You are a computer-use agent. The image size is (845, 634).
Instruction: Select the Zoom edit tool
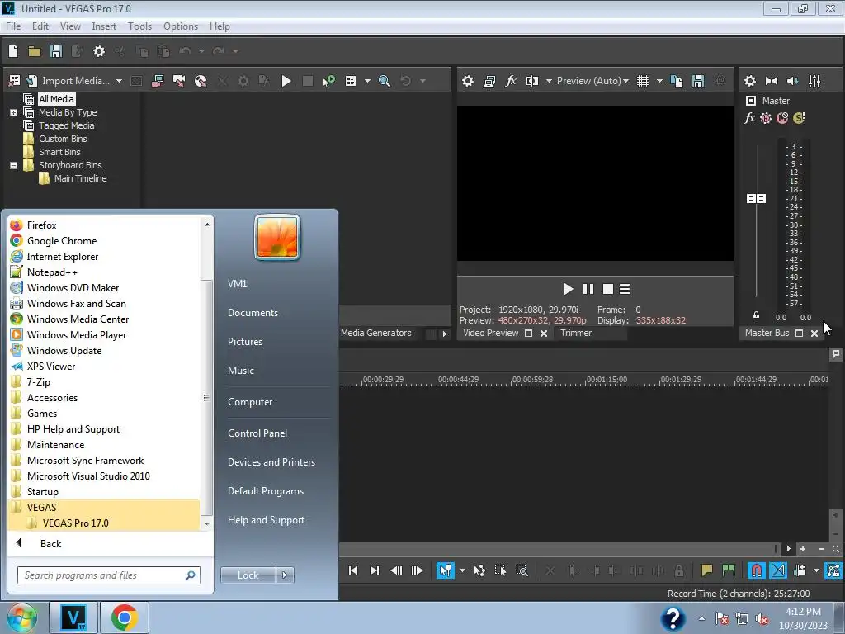point(522,570)
